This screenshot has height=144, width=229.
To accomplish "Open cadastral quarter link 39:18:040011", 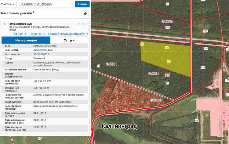I will click(x=41, y=54).
